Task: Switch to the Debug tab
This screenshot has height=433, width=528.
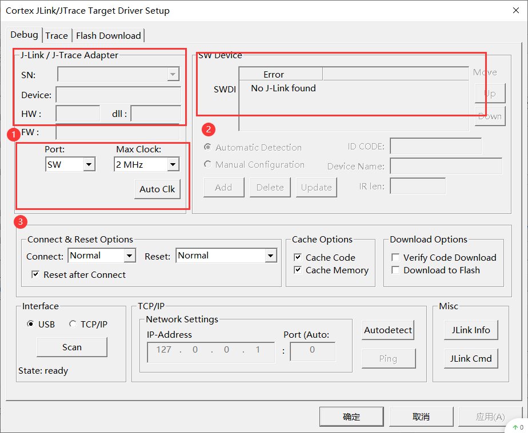Action: (x=24, y=35)
